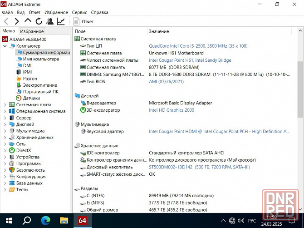
Task: Click the Тесты icon in the tree
Action: click(12, 189)
